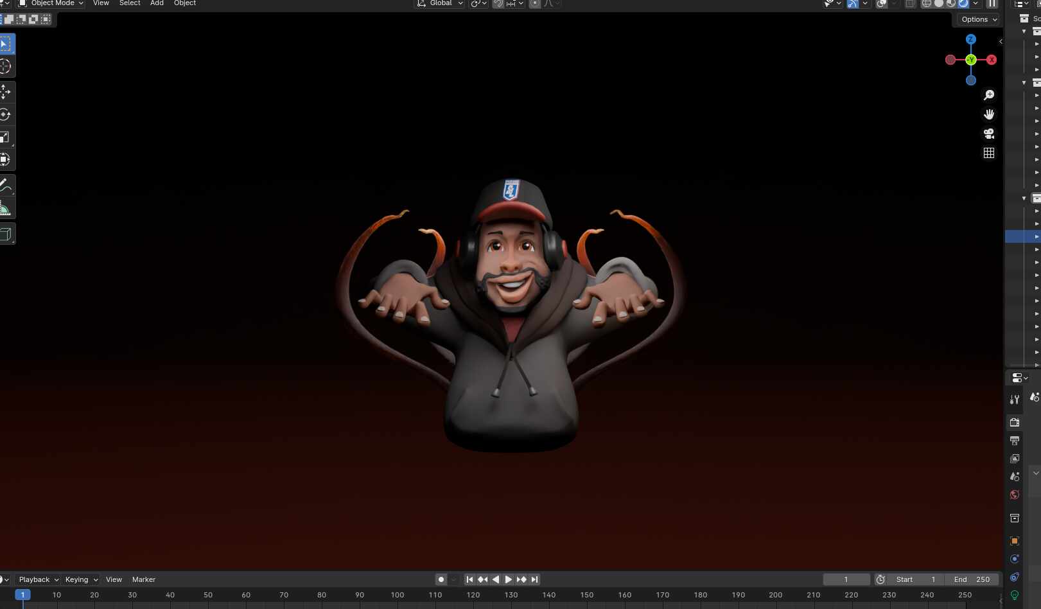Enable auto keying record button
Viewport: 1041px width, 609px height.
click(441, 579)
